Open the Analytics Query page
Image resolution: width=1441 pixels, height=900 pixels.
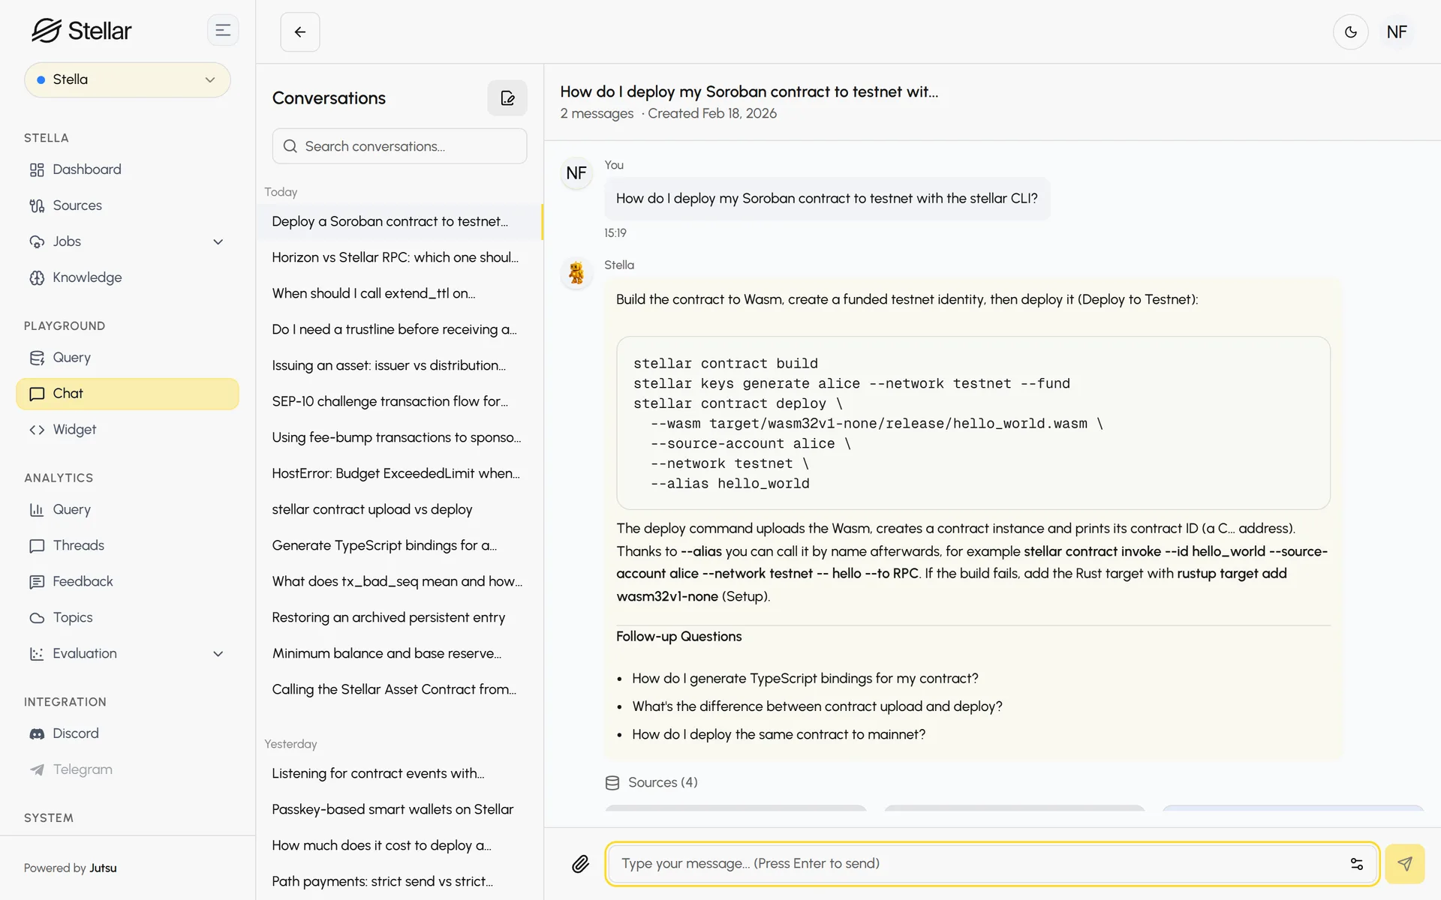(128, 510)
